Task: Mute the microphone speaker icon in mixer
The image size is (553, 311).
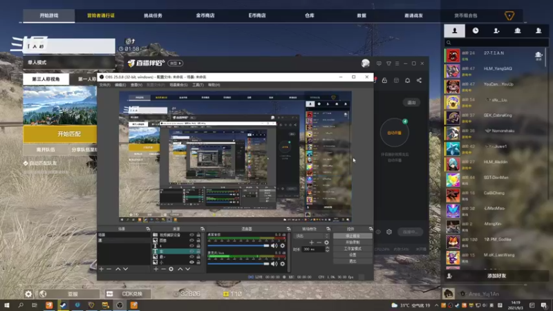Action: click(x=274, y=264)
